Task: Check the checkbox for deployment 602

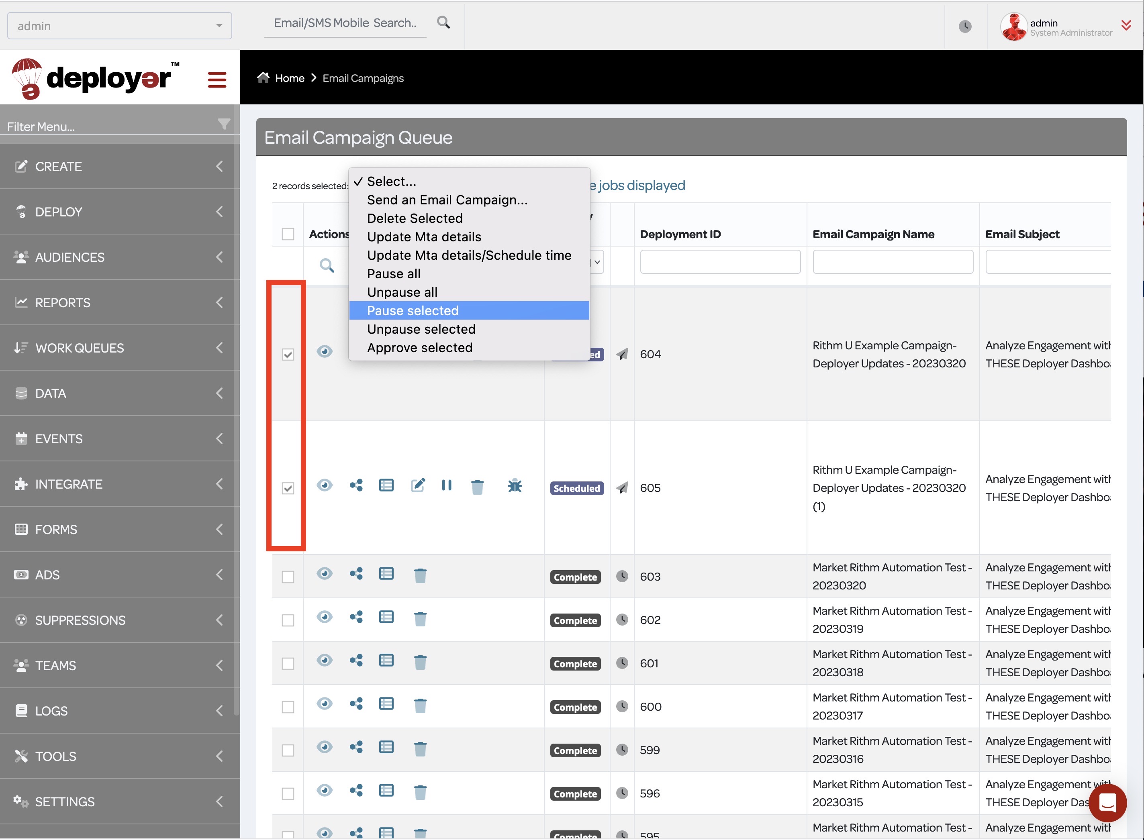Action: tap(288, 620)
